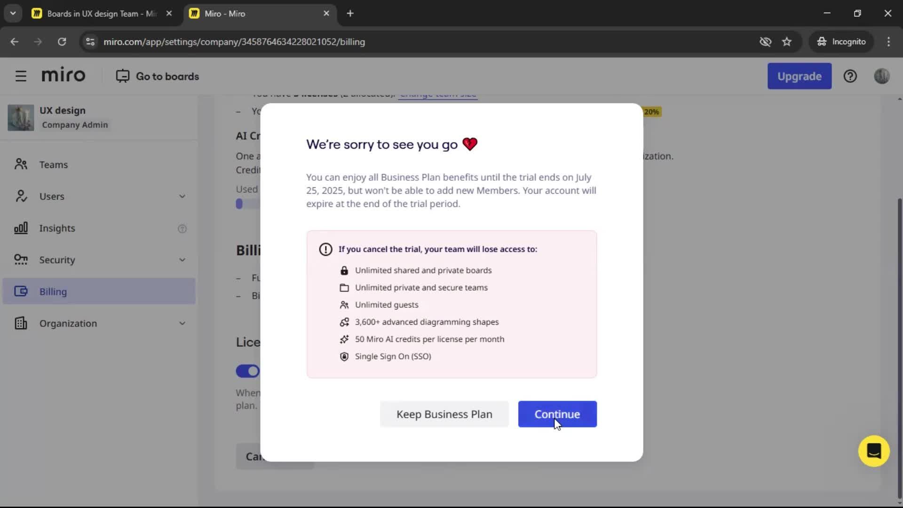The width and height of the screenshot is (903, 508).
Task: Click the Users person icon
Action: pyautogui.click(x=21, y=196)
